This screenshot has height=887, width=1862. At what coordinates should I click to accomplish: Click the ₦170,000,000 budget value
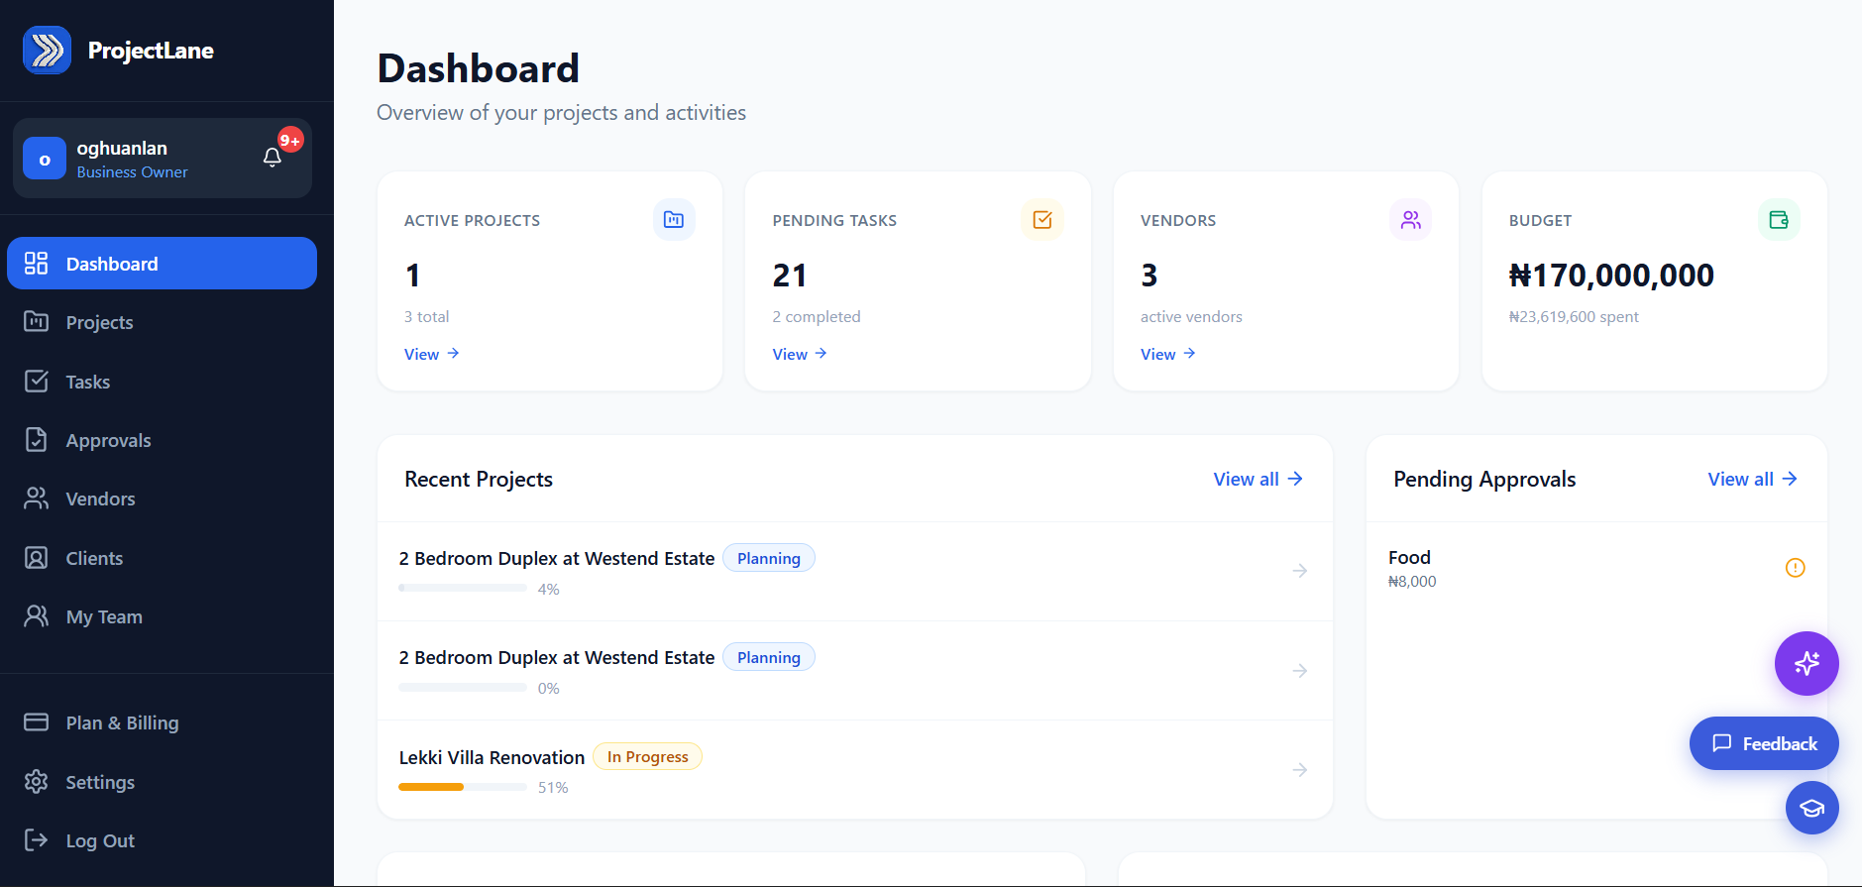point(1611,276)
